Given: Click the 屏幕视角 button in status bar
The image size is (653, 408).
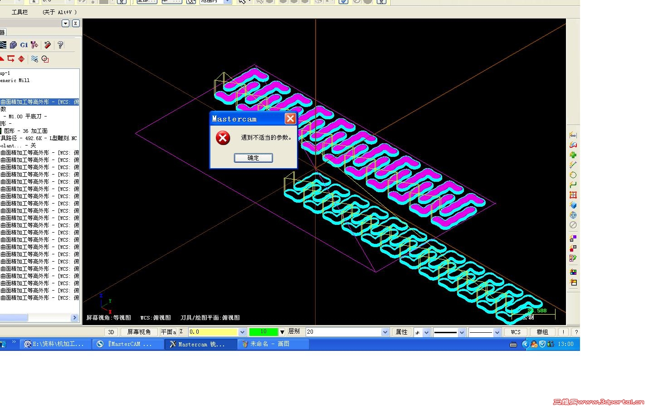Looking at the screenshot, I should (x=139, y=332).
